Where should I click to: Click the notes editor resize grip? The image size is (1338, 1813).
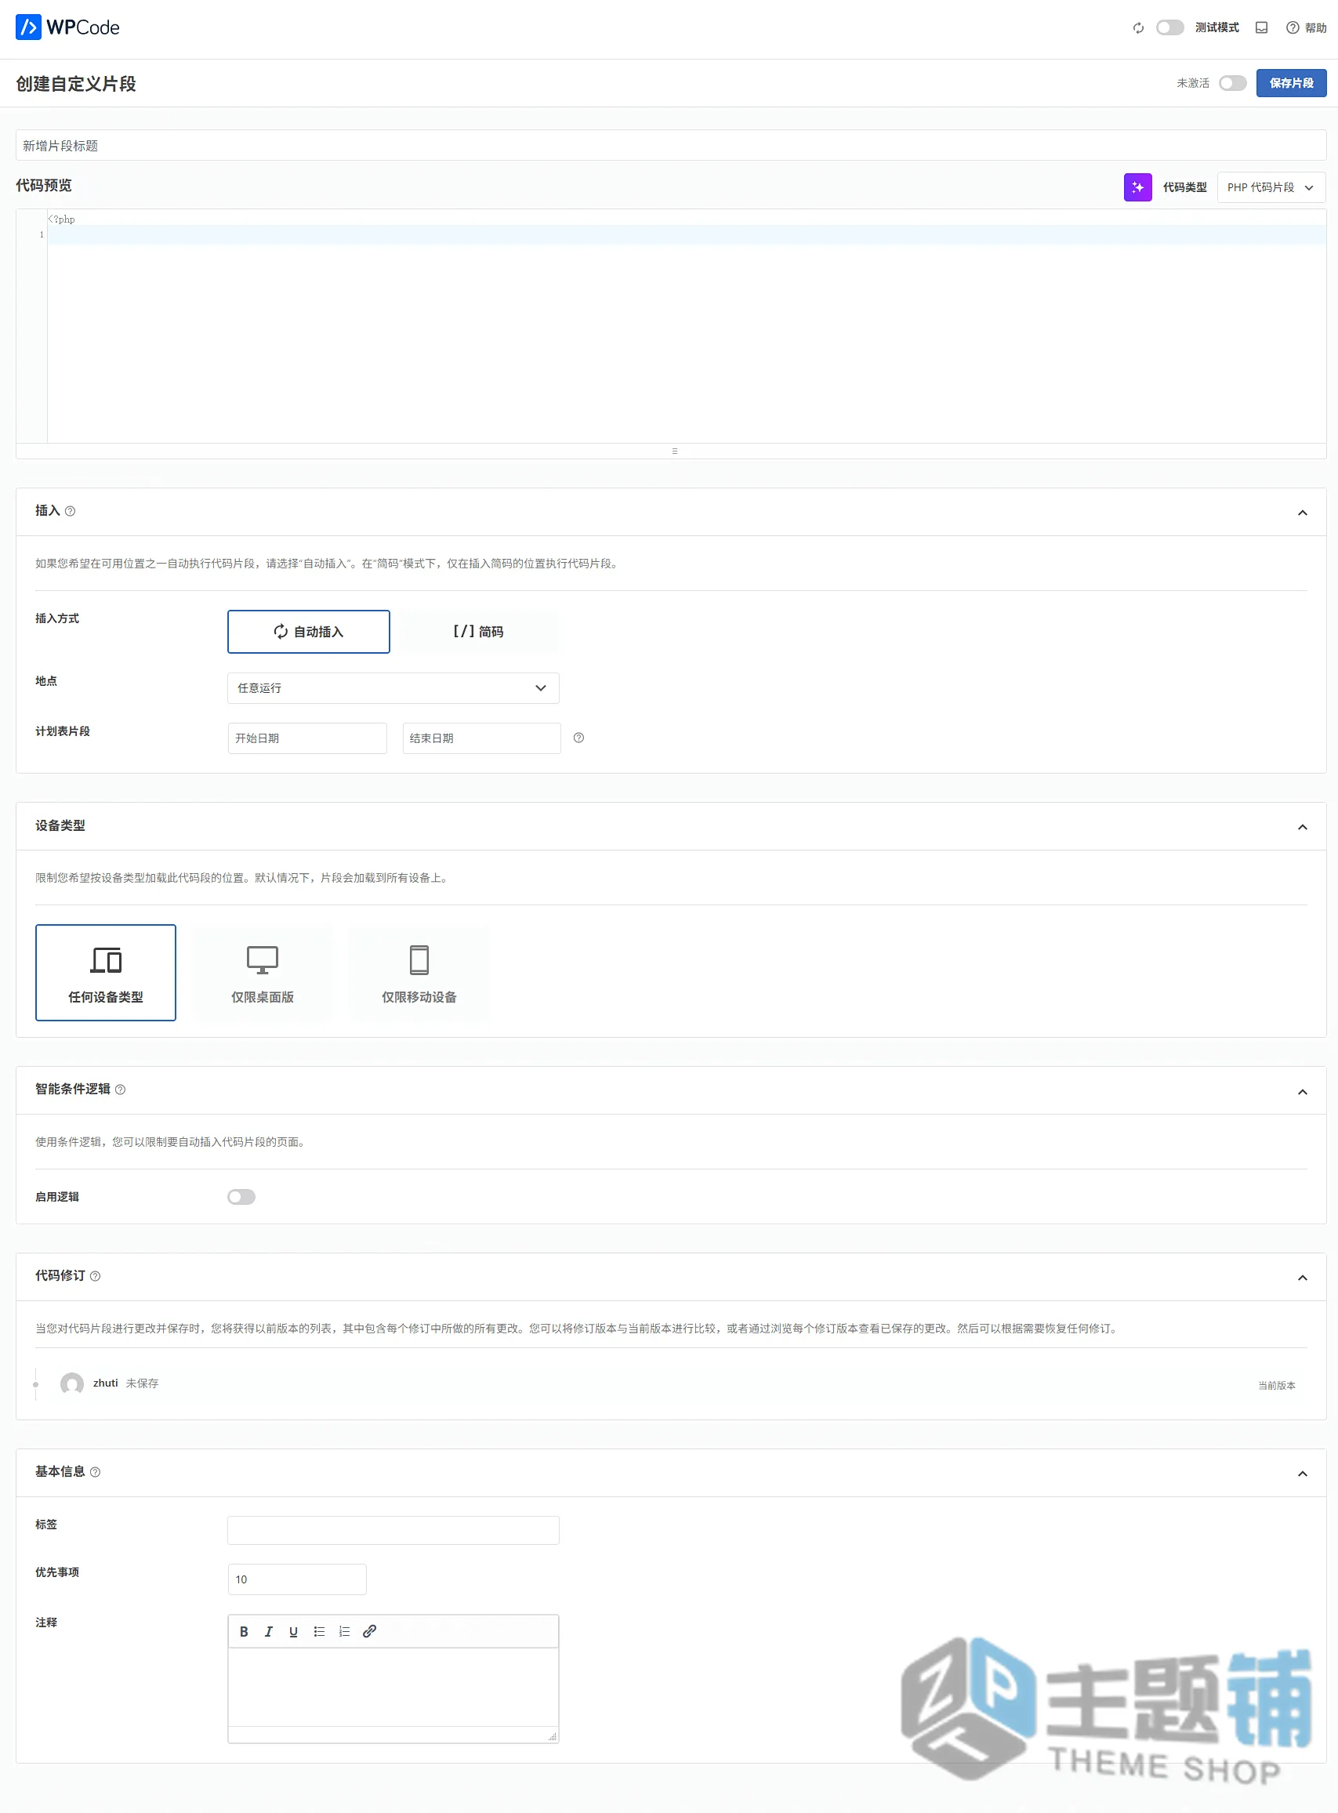553,1736
